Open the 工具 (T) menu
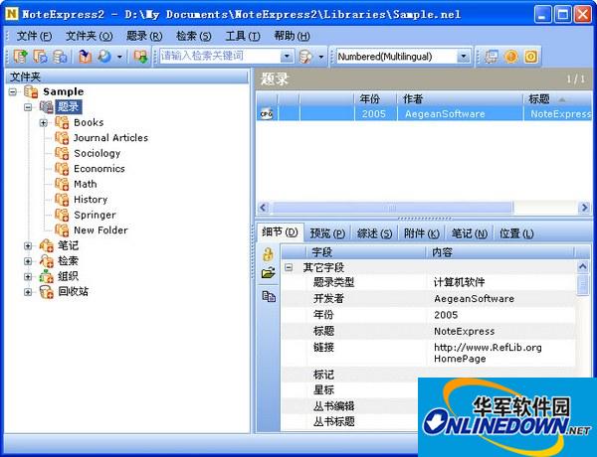This screenshot has width=597, height=457. [243, 36]
